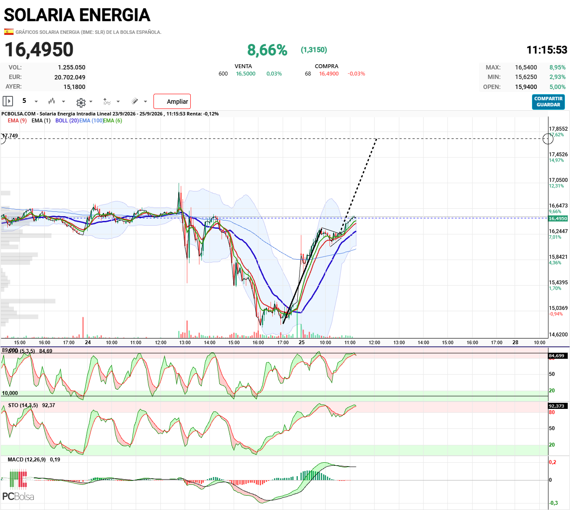The image size is (571, 510).
Task: Click the MIN value 15,6250
Action: click(526, 77)
